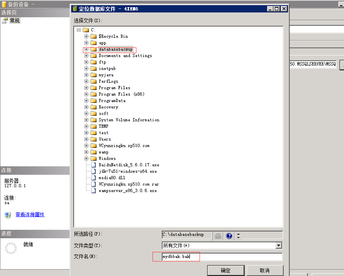Select wampserver_x86_3.0.6.exe file

pyautogui.click(x=128, y=190)
